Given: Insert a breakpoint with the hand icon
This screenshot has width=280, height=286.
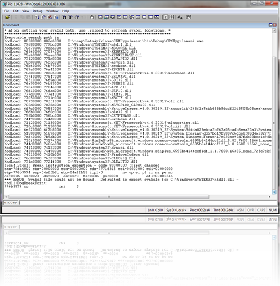Looking at the screenshot, I should [x=91, y=17].
